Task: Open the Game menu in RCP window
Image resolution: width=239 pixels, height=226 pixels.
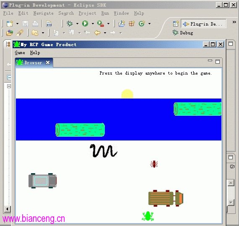Action: 20,52
